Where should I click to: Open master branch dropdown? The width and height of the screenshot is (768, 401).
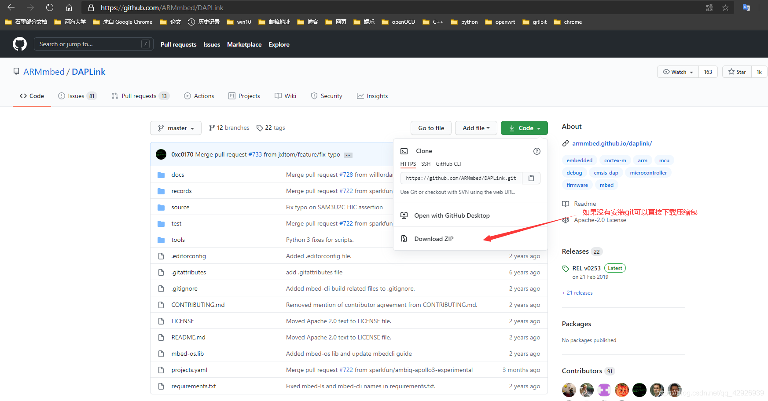[x=176, y=128]
